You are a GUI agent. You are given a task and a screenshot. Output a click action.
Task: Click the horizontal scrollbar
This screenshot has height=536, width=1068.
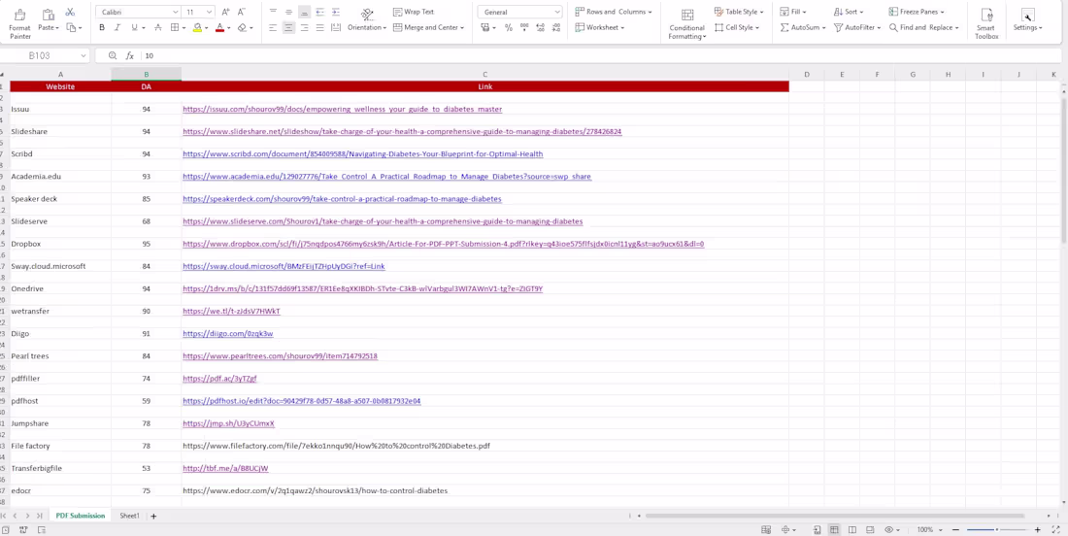(x=834, y=516)
